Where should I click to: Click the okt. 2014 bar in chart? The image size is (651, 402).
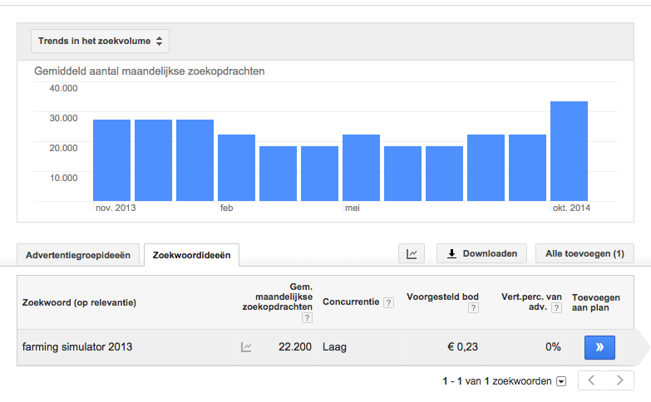point(569,151)
